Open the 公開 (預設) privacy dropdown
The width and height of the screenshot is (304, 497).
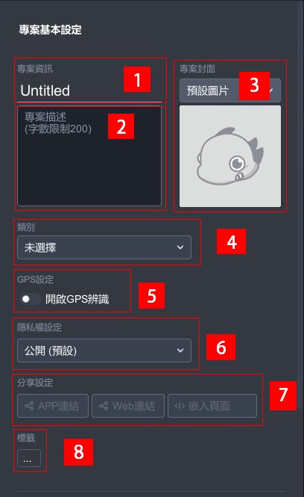tap(104, 351)
